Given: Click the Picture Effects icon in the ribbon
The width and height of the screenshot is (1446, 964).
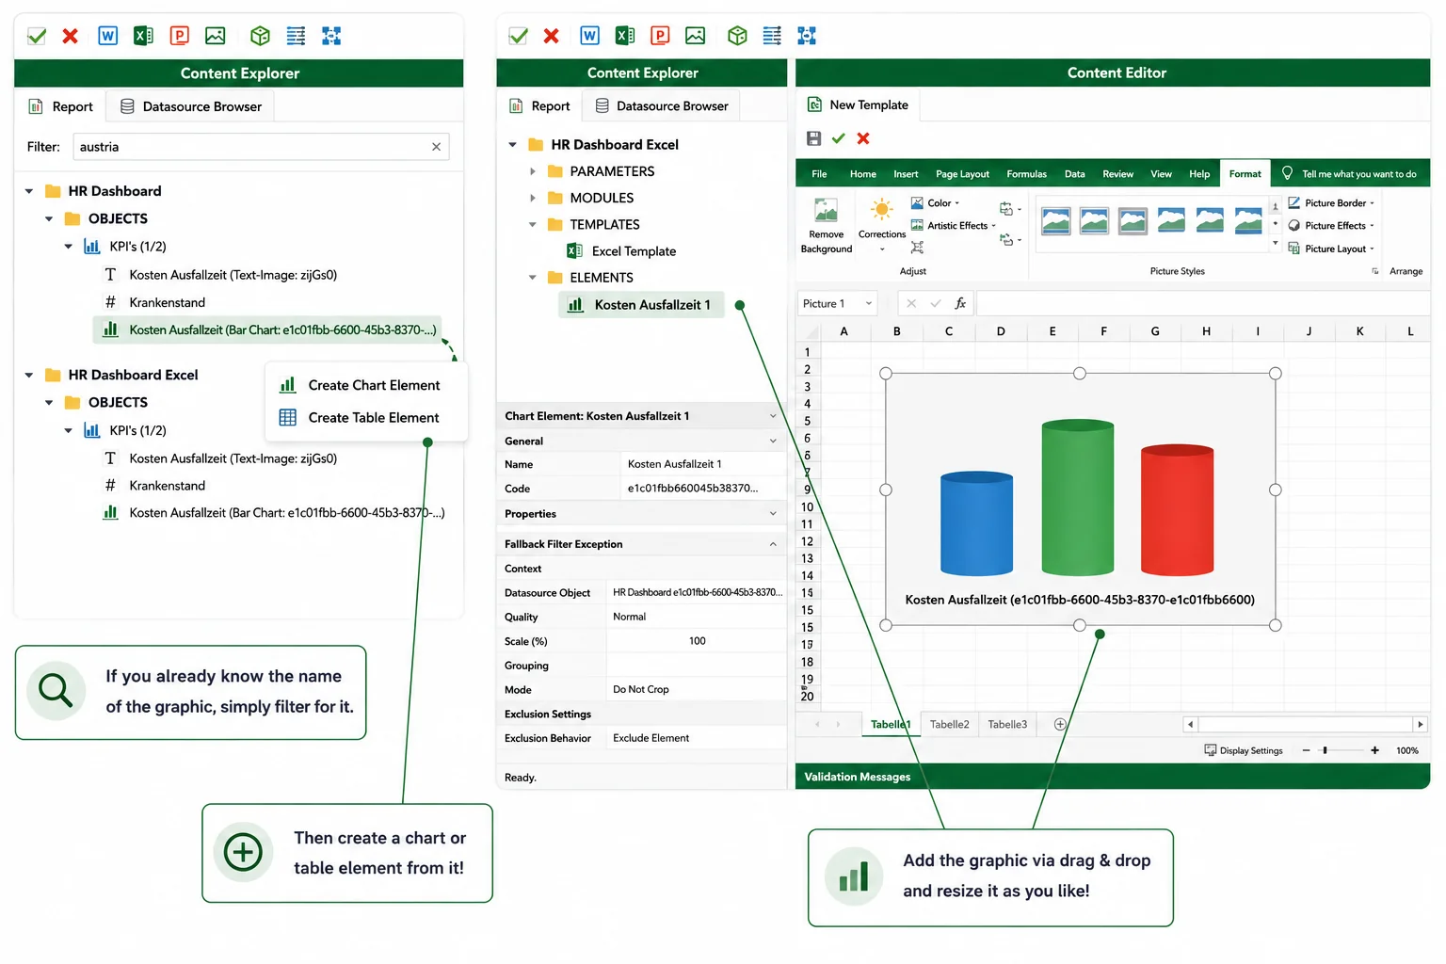Looking at the screenshot, I should (x=1294, y=226).
